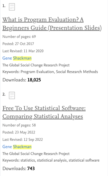Select the "Number of pages: 69" text
The image size is (108, 176).
pyautogui.click(x=19, y=37)
